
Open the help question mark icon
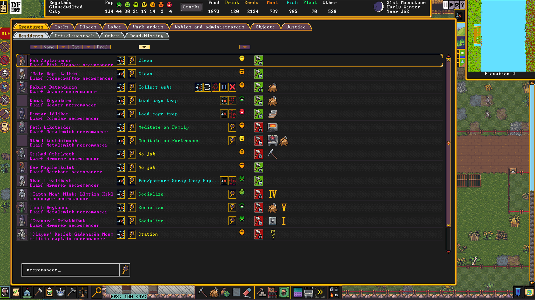462,4
